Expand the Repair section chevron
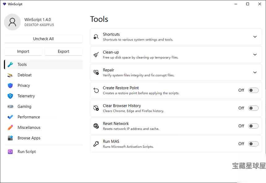 click(255, 72)
